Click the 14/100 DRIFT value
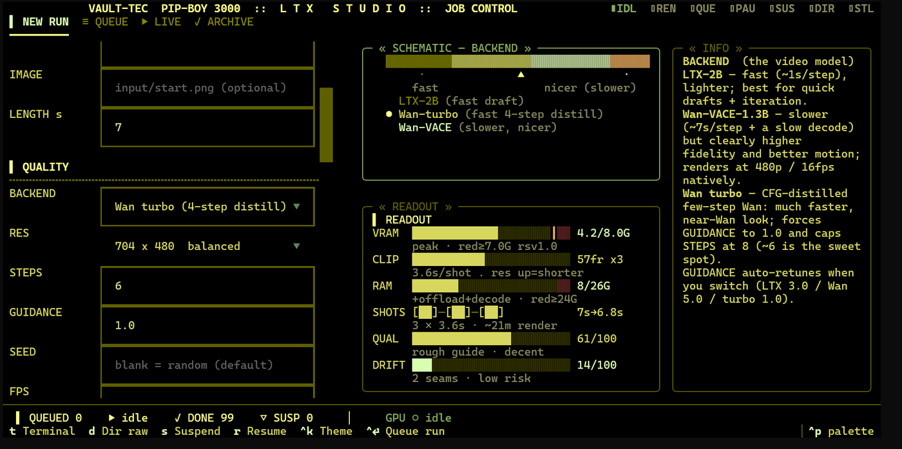The height and width of the screenshot is (449, 902). coord(597,365)
